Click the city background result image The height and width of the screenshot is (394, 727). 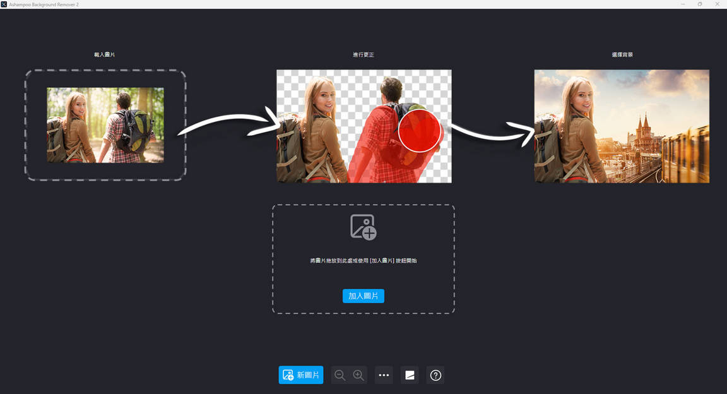click(622, 126)
